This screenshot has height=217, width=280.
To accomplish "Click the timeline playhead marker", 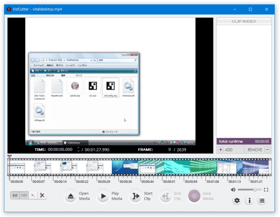I will click(x=9, y=157).
